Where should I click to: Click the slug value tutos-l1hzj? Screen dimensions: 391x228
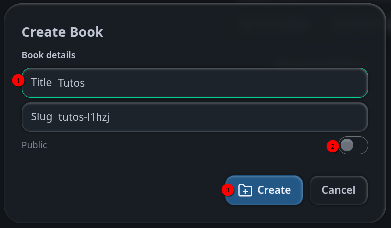coord(84,117)
